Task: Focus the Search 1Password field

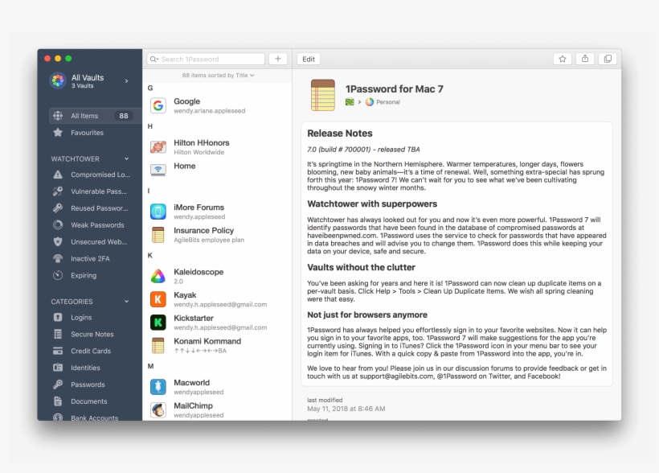Action: (x=206, y=60)
